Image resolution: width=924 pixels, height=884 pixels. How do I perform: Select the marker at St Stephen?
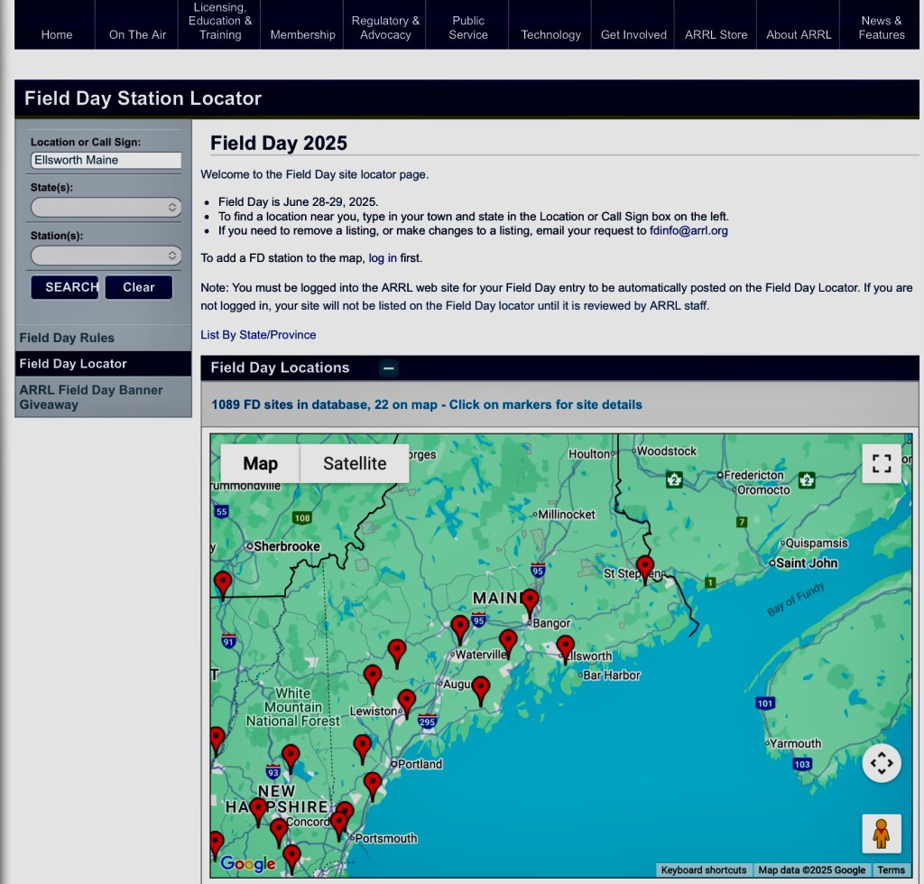[x=644, y=568]
